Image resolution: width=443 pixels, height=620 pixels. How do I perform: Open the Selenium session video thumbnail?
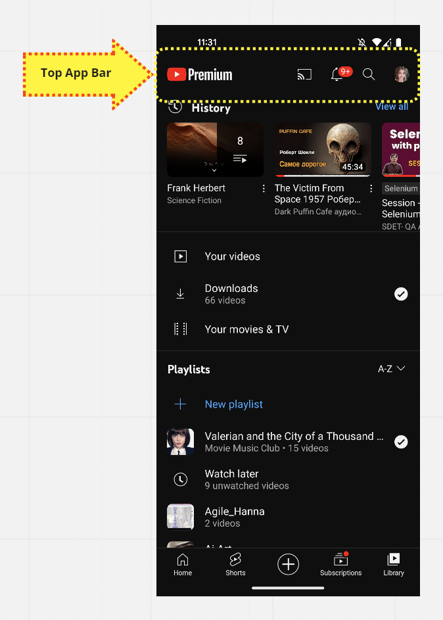point(401,149)
